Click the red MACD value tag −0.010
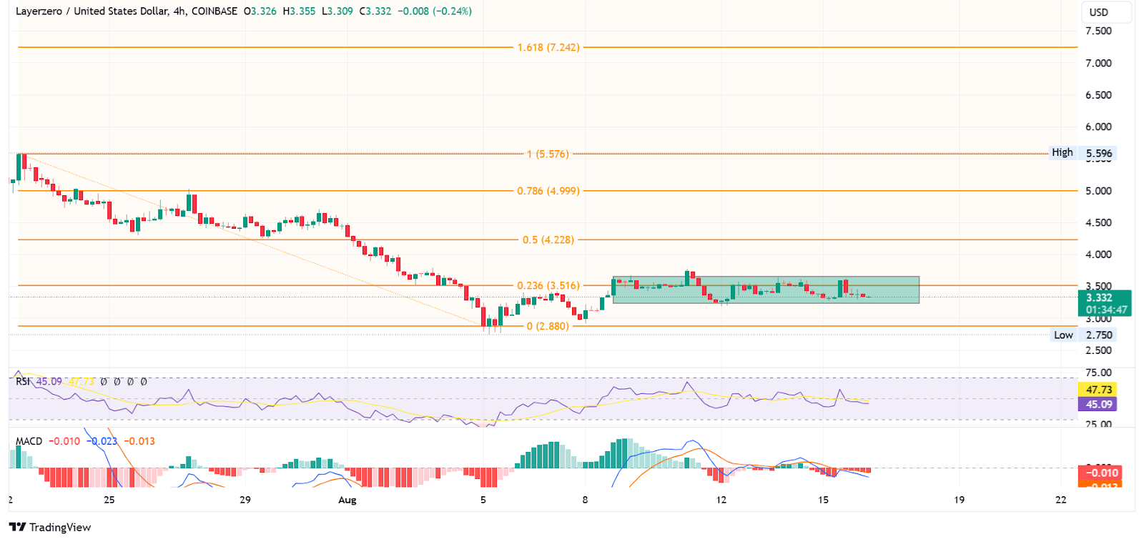Image resolution: width=1144 pixels, height=542 pixels. tap(1100, 473)
